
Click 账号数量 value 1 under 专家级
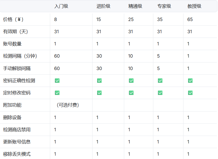click(158, 44)
